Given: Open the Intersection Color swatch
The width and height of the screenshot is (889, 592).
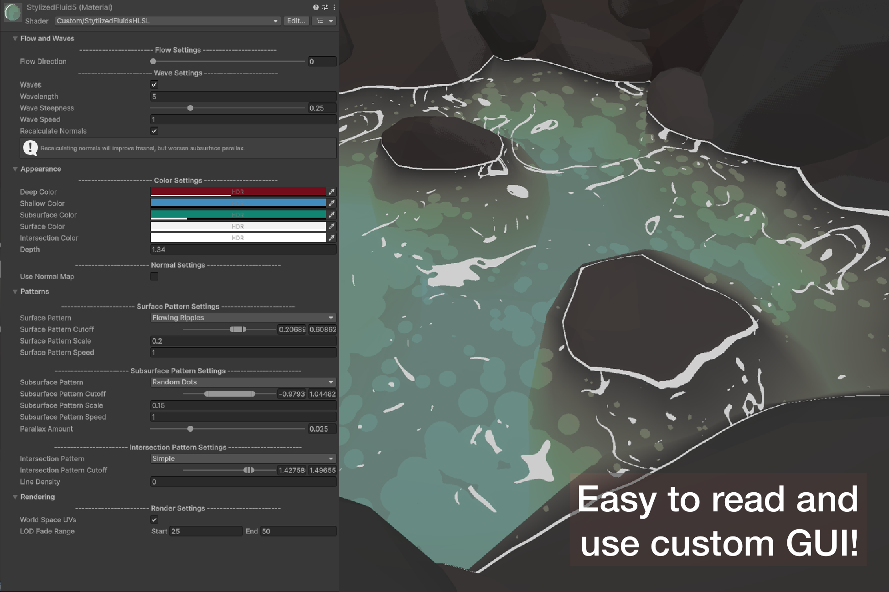Looking at the screenshot, I should [238, 238].
